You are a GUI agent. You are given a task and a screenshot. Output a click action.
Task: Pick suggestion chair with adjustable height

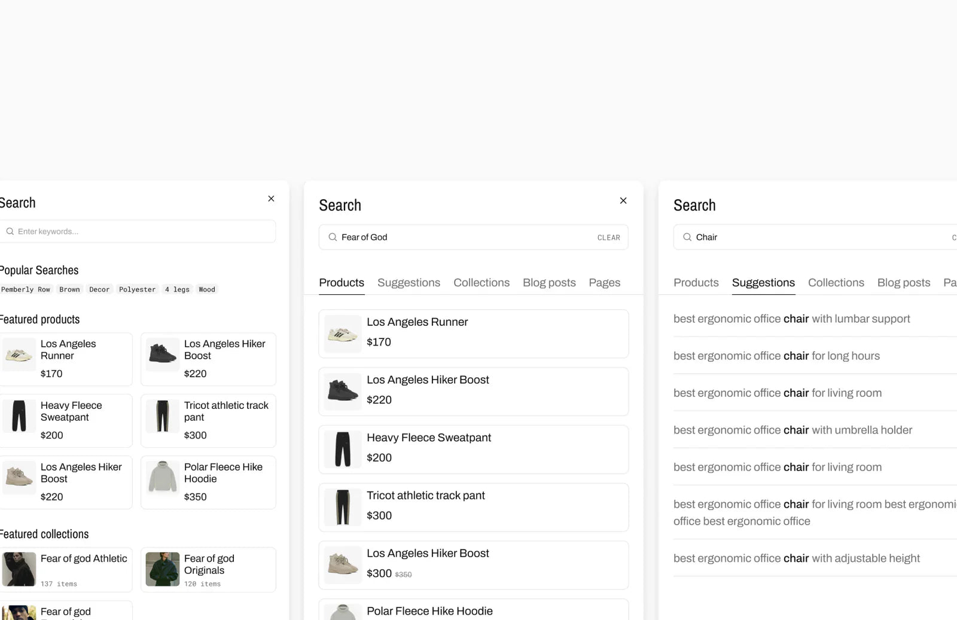point(796,558)
